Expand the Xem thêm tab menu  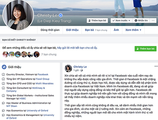[x=133, y=30]
